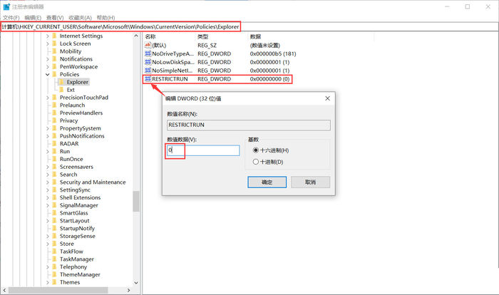Click the 取消 Cancel button
The width and height of the screenshot is (499, 295).
[x=310, y=182]
